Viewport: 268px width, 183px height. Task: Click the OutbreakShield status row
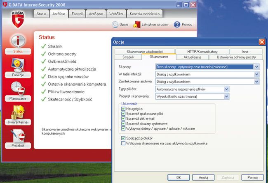[59, 62]
